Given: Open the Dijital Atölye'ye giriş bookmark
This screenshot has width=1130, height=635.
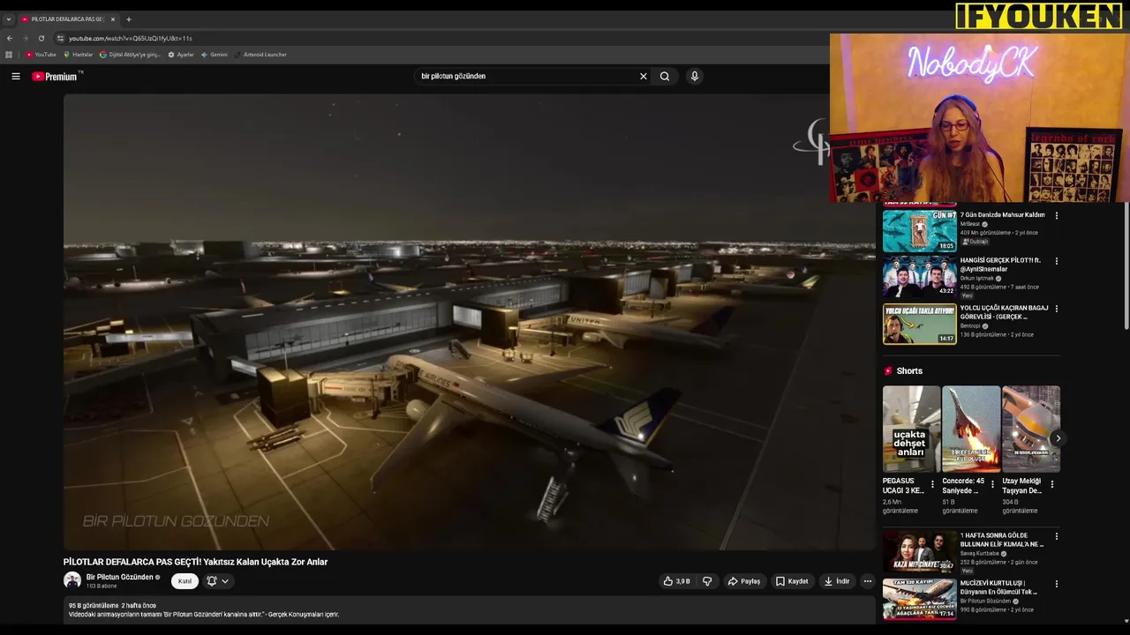Looking at the screenshot, I should 130,55.
